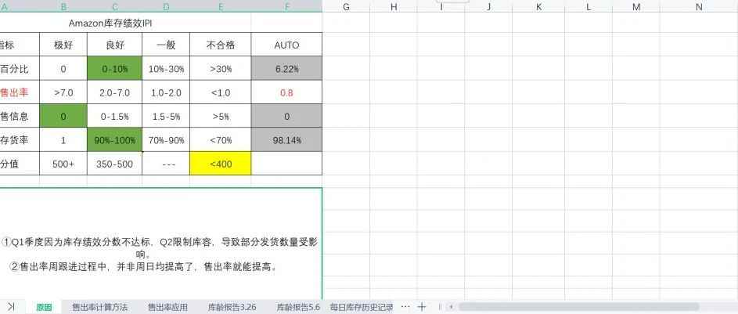The image size is (738, 314).
Task: Select column E header
Action: coord(220,6)
